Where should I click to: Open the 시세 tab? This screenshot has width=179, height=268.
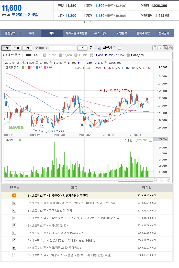(x=31, y=33)
